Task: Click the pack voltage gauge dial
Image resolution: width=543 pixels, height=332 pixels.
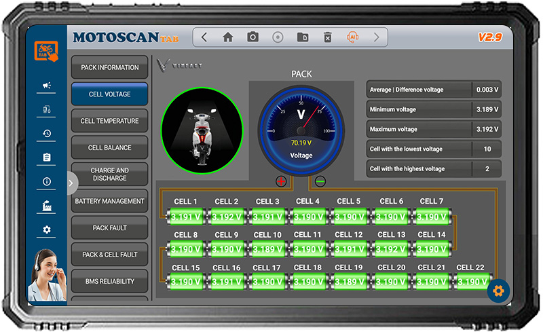Action: [x=301, y=130]
